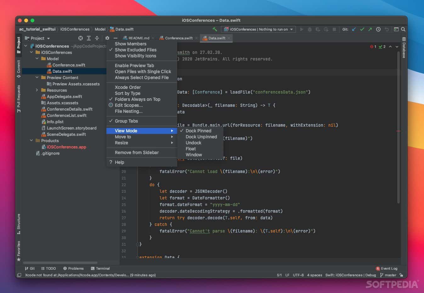Click the window layout icon beside search

pos(396,29)
